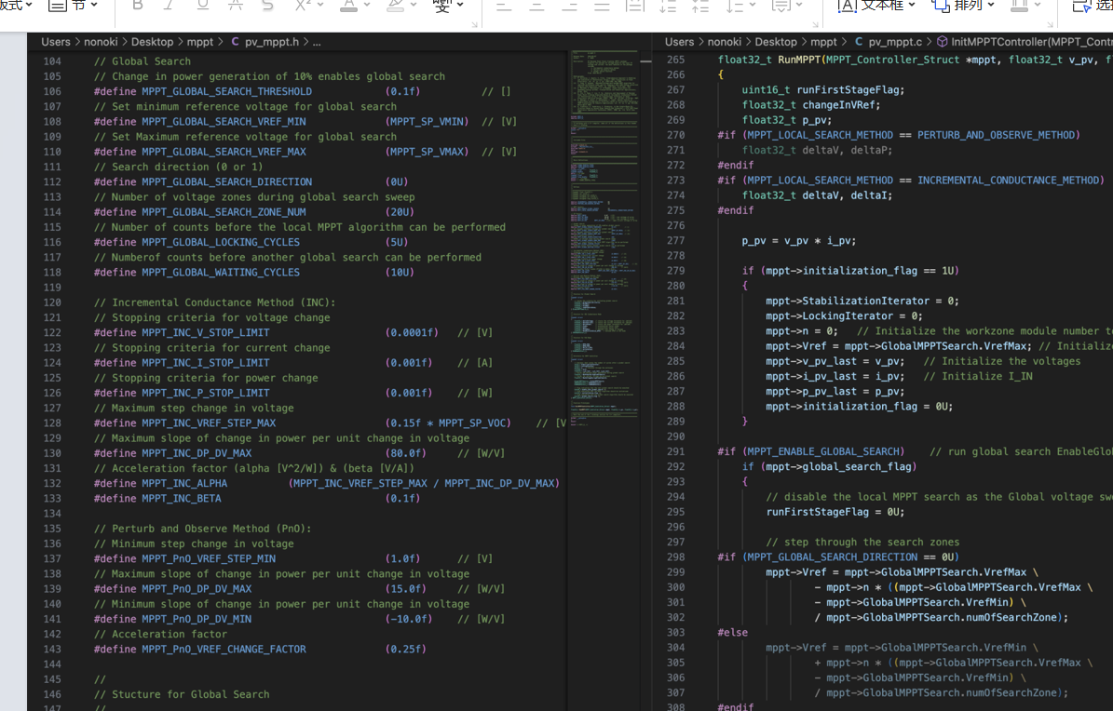This screenshot has width=1113, height=711.
Task: Click pv_mppt.h in the left breadcrumb
Action: (272, 42)
